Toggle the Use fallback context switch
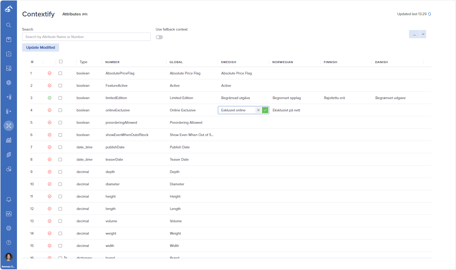The width and height of the screenshot is (456, 270). pos(159,37)
